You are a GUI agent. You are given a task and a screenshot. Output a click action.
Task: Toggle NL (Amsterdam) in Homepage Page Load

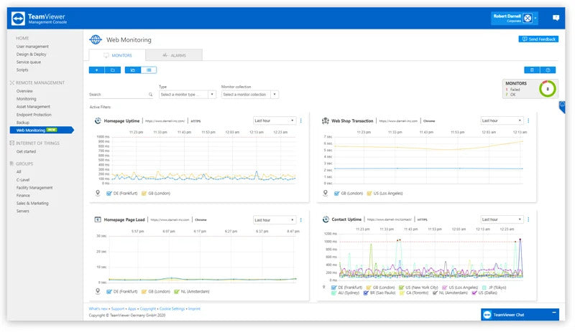(x=178, y=292)
